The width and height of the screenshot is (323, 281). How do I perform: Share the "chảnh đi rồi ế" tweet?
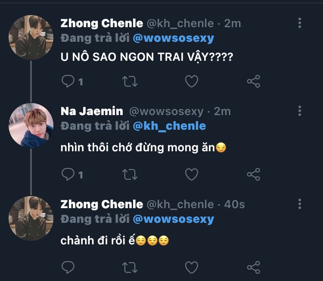point(254,267)
